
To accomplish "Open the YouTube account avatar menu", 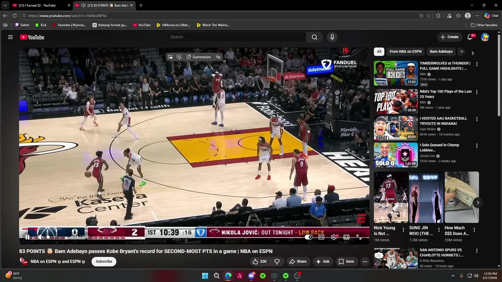I will pos(485,37).
